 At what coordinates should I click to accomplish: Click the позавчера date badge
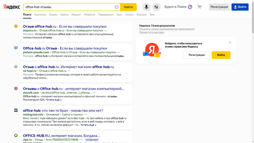[x=92, y=140]
